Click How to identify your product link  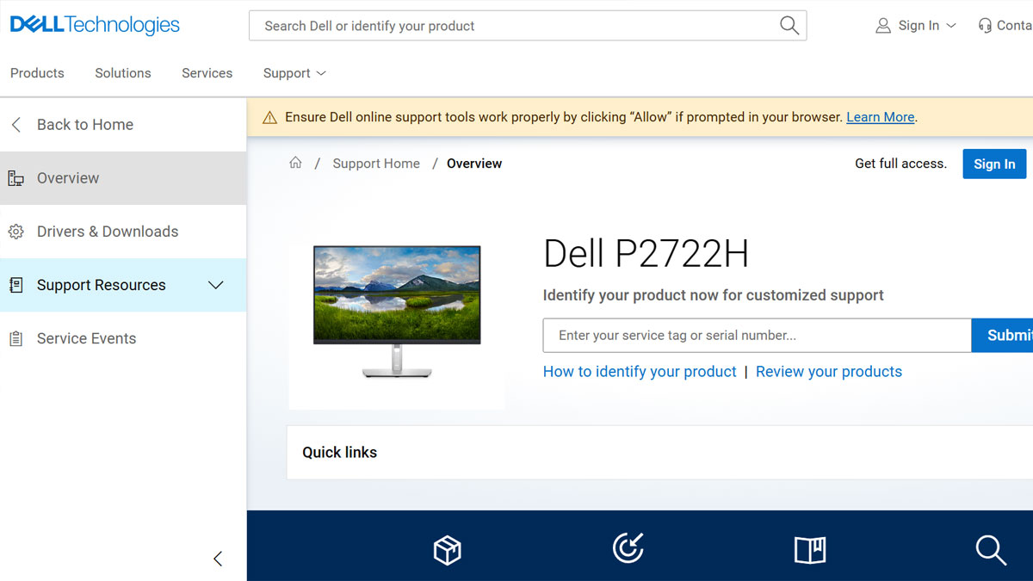point(640,372)
